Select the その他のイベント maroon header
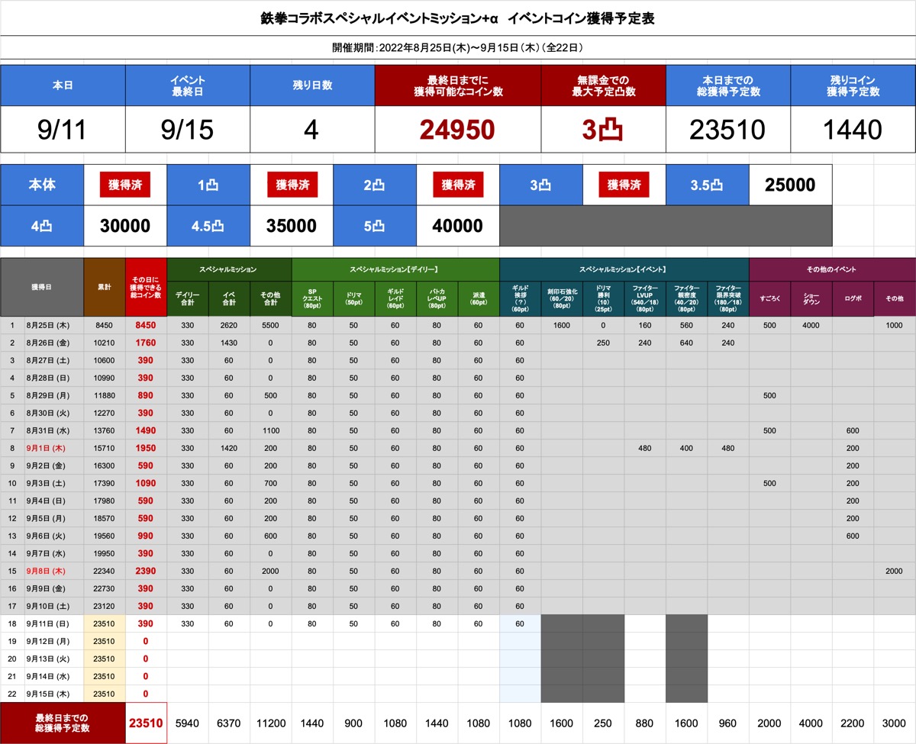 pos(832,269)
